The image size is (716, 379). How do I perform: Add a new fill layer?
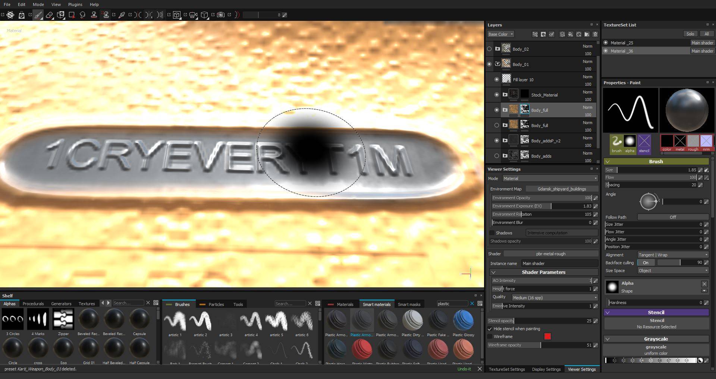point(571,34)
